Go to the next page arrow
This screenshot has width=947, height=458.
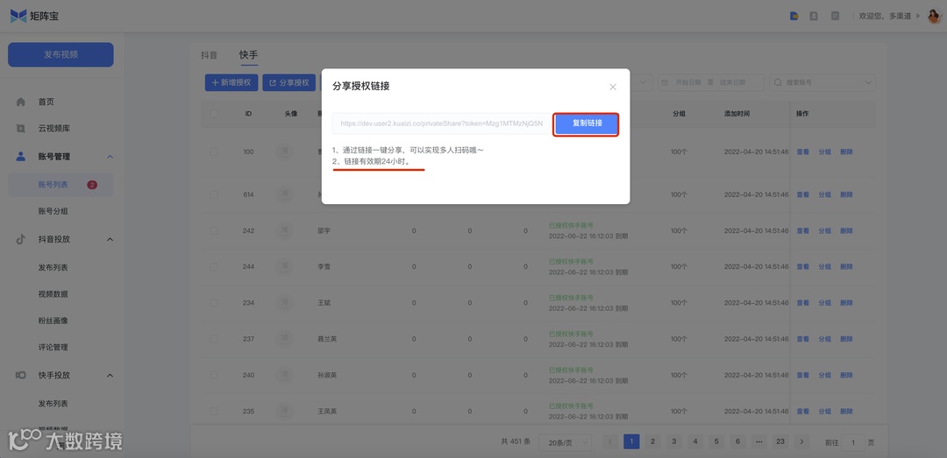pyautogui.click(x=801, y=441)
